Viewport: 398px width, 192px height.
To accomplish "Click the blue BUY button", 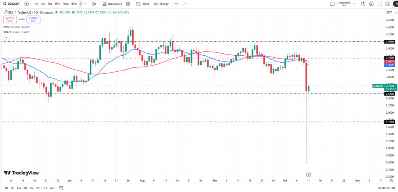I will [x=34, y=19].
